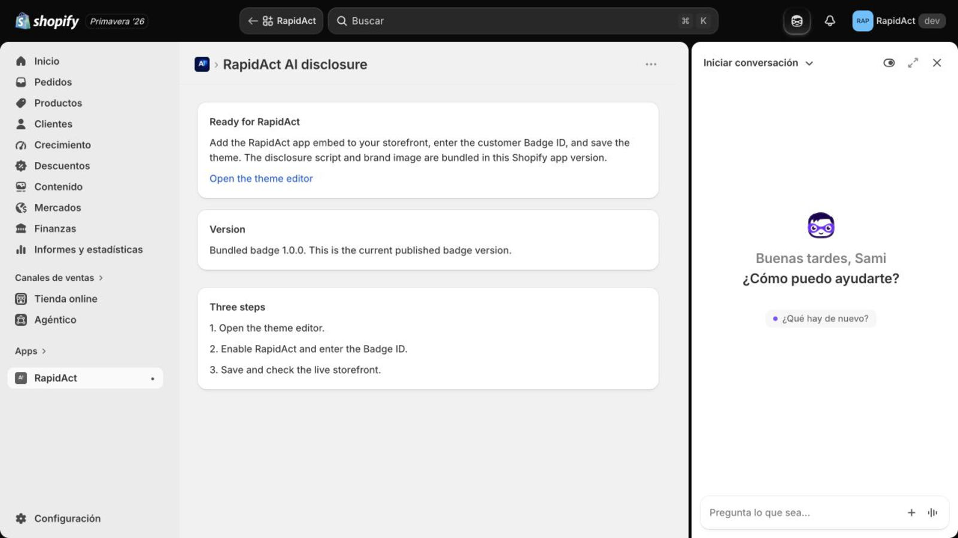Click the Clientes person icon
958x538 pixels.
21,124
